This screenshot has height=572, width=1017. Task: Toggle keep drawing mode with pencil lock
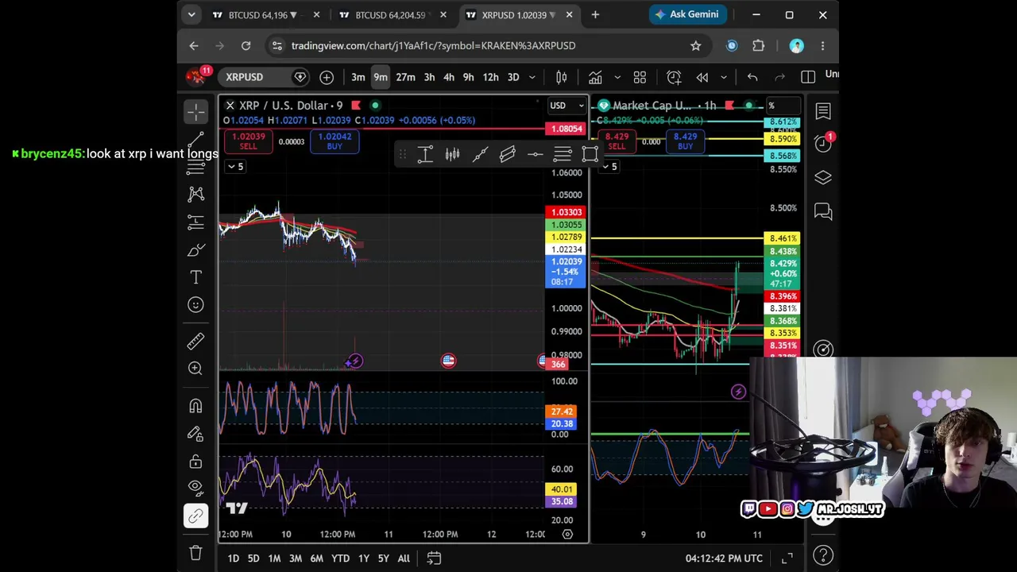pos(195,434)
